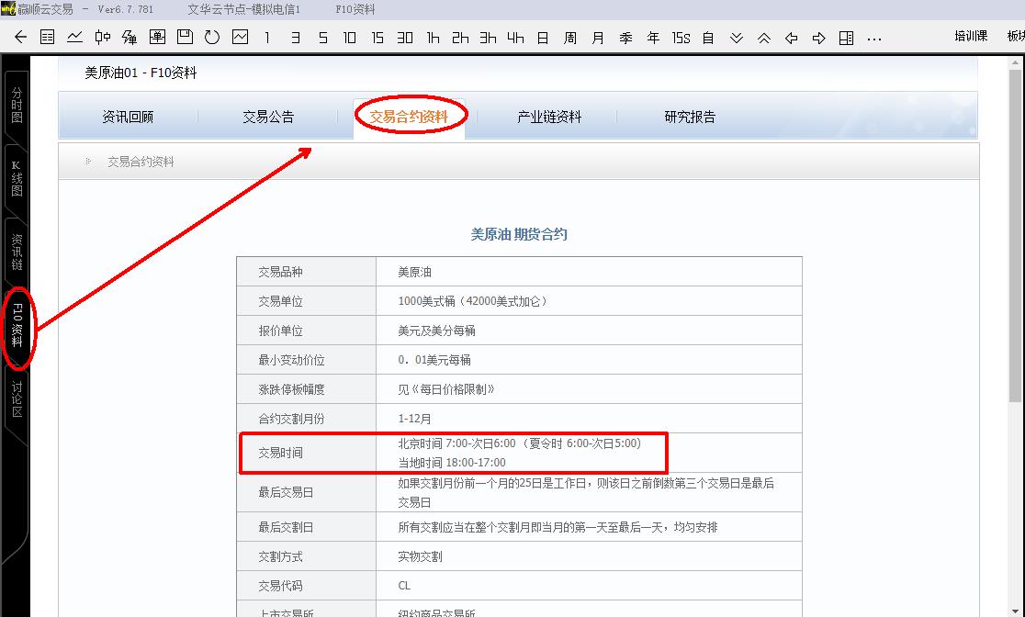Click the double chevron up icon
1025x617 pixels.
(x=764, y=38)
